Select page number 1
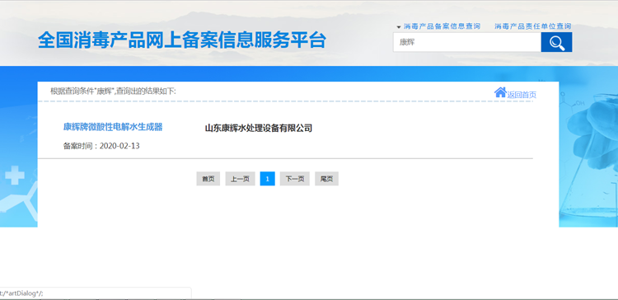 click(x=267, y=179)
